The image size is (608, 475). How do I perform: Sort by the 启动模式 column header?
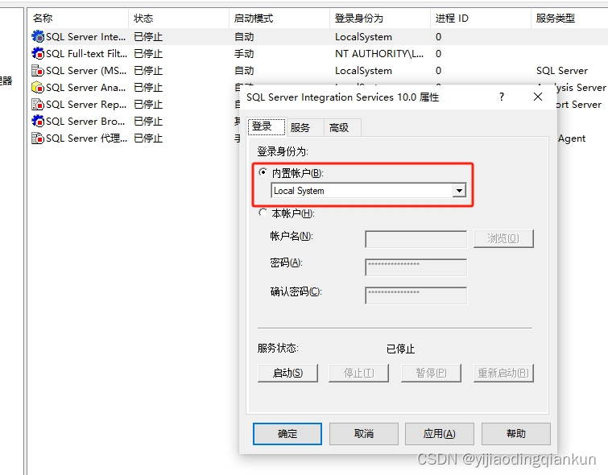(279, 19)
